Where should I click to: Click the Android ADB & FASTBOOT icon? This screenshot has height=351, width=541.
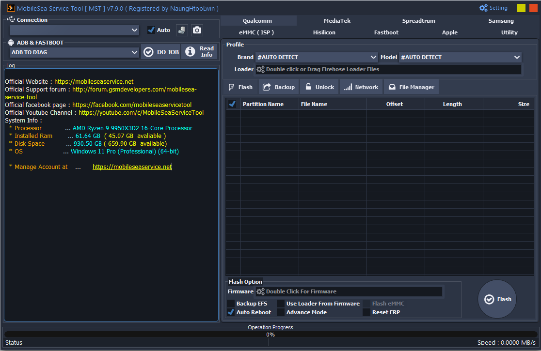(x=11, y=43)
